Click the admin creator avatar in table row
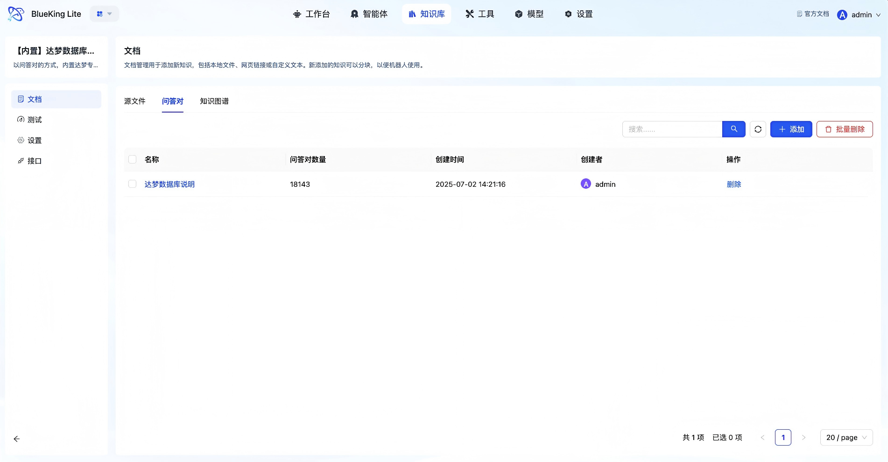Screen dimensions: 888x462 pos(586,184)
